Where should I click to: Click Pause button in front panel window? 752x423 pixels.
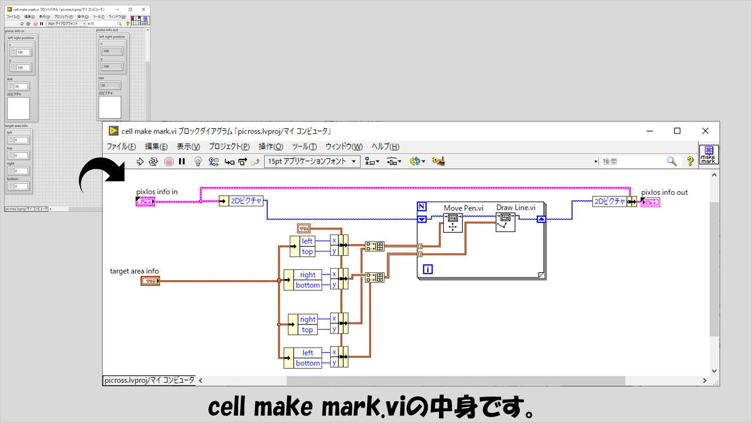tap(41, 23)
